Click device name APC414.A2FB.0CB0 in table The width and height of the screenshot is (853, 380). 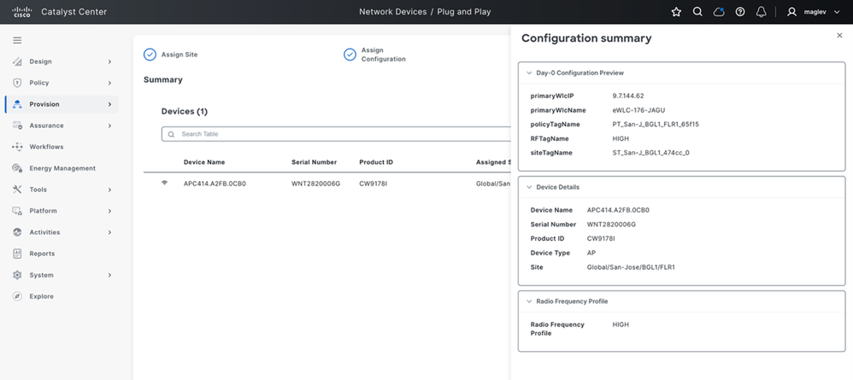[x=215, y=184]
